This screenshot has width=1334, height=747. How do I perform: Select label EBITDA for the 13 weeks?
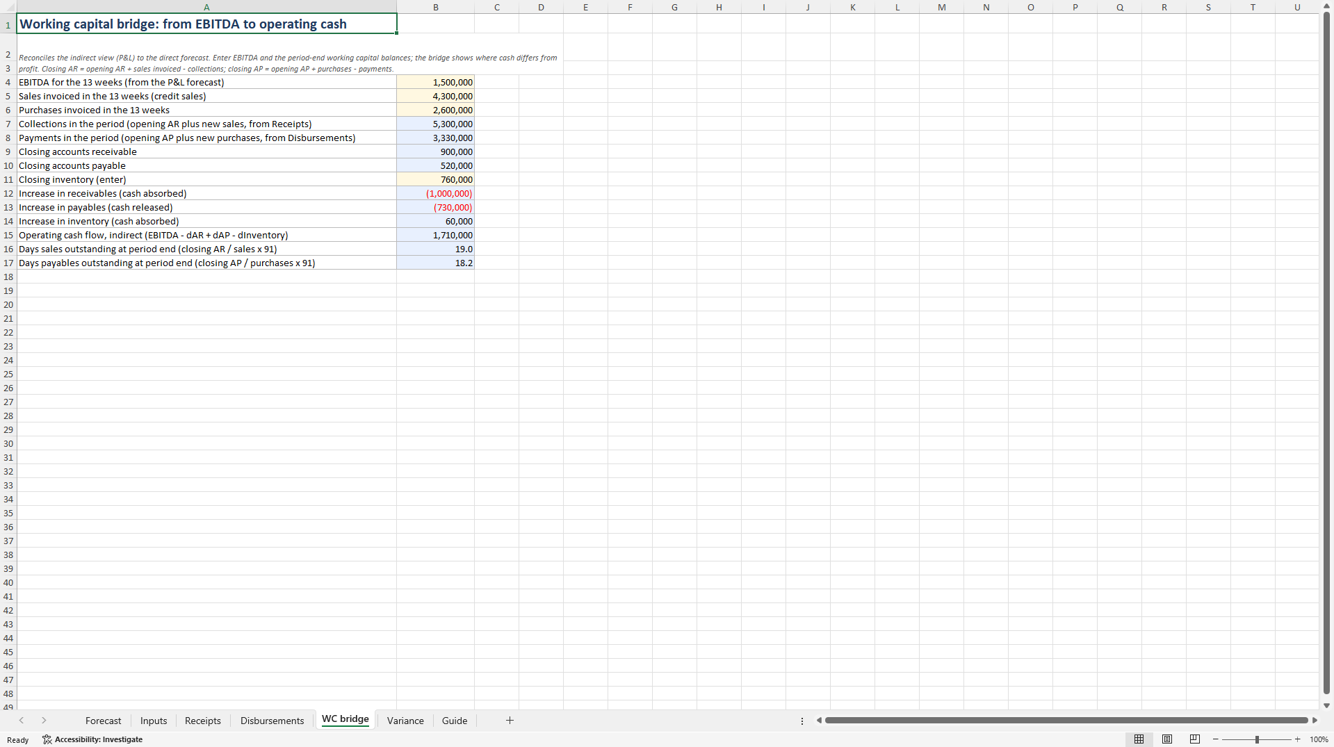(x=206, y=82)
